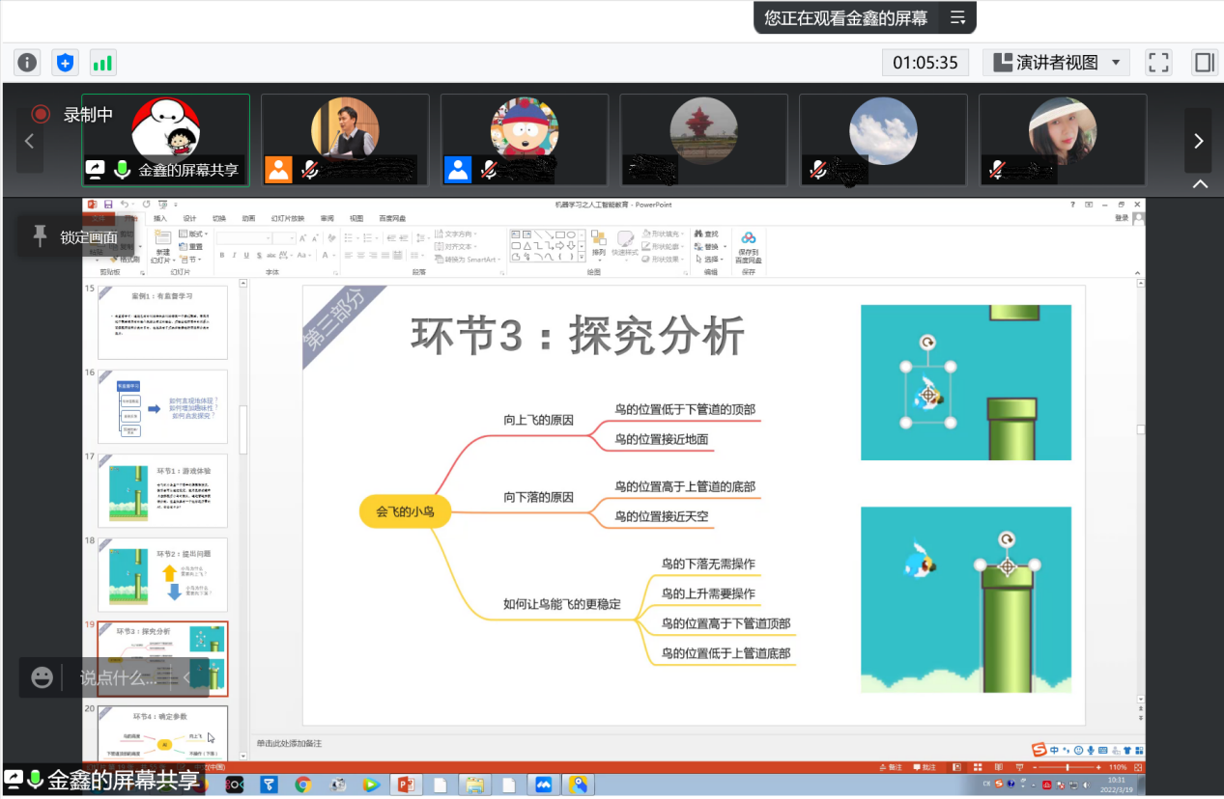Toggle the 锁定画面 pin
The image size is (1224, 799).
point(40,236)
